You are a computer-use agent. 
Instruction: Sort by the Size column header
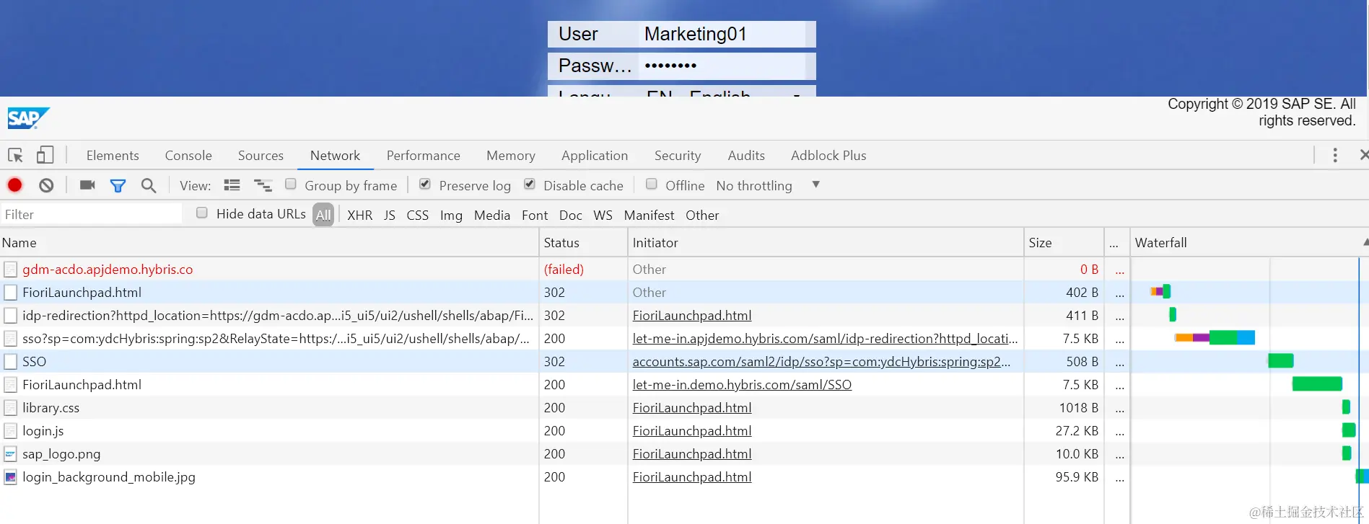tap(1064, 243)
